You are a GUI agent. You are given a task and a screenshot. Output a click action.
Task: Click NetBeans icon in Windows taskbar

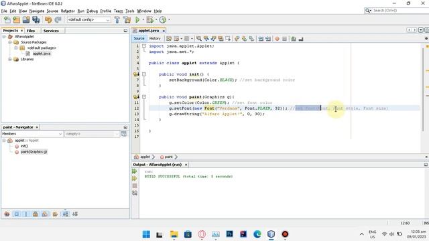[271, 234]
